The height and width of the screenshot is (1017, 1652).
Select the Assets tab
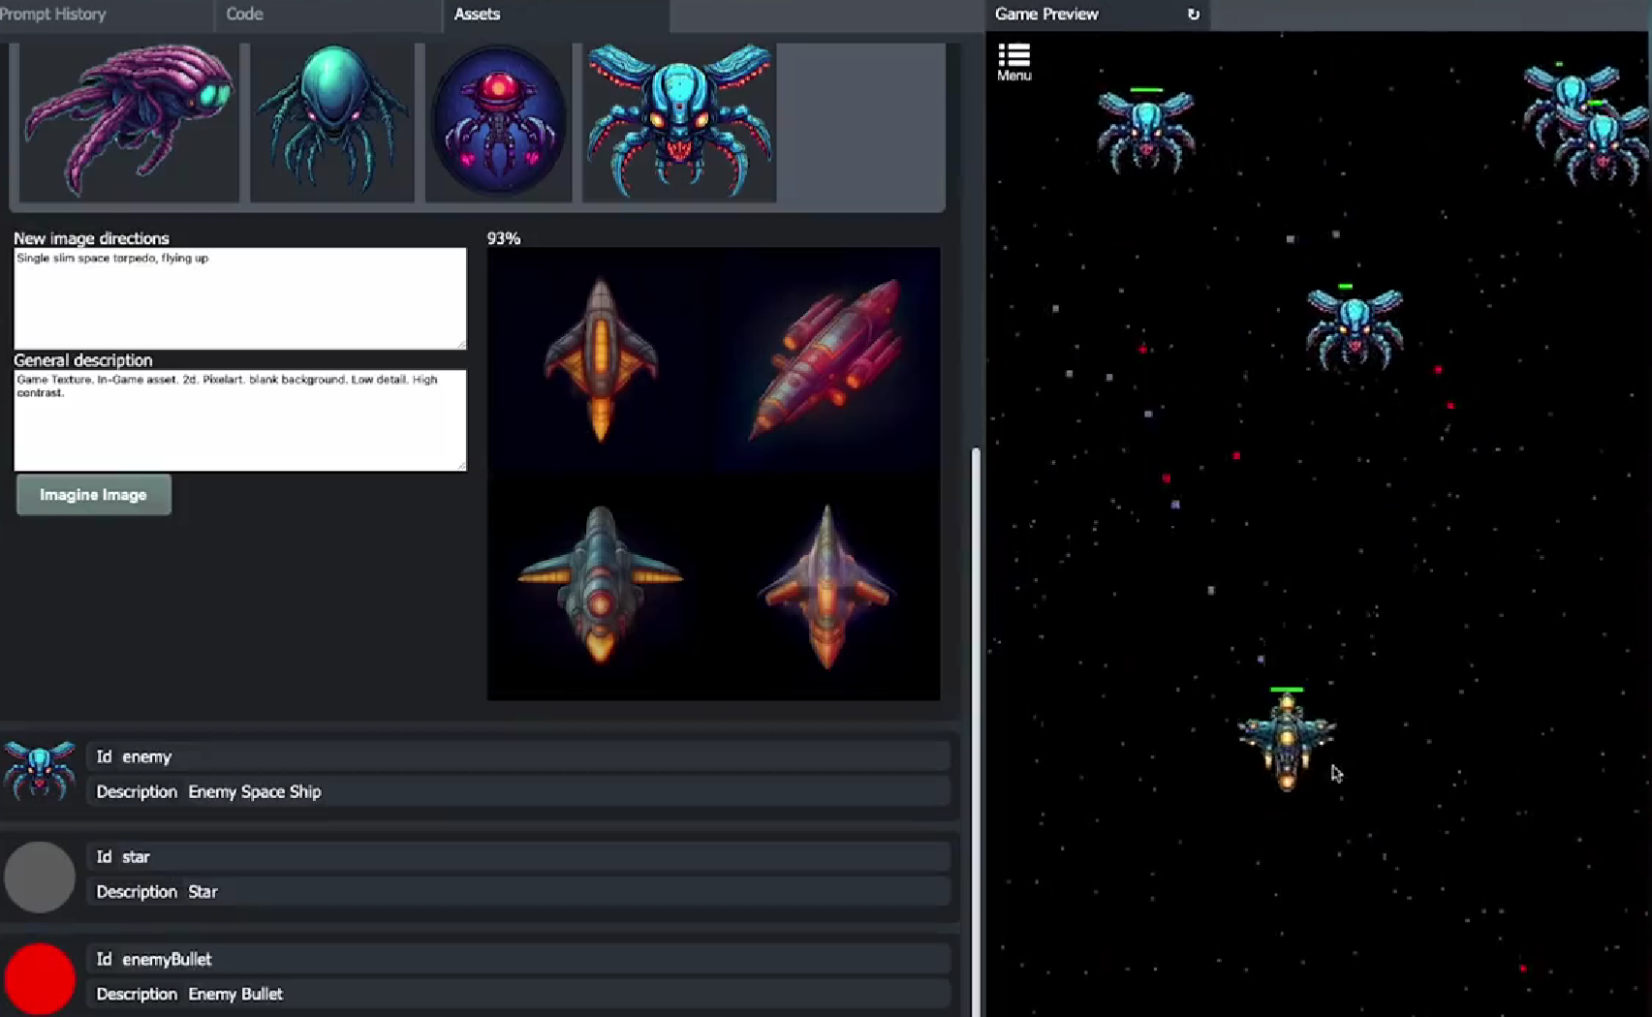point(477,15)
